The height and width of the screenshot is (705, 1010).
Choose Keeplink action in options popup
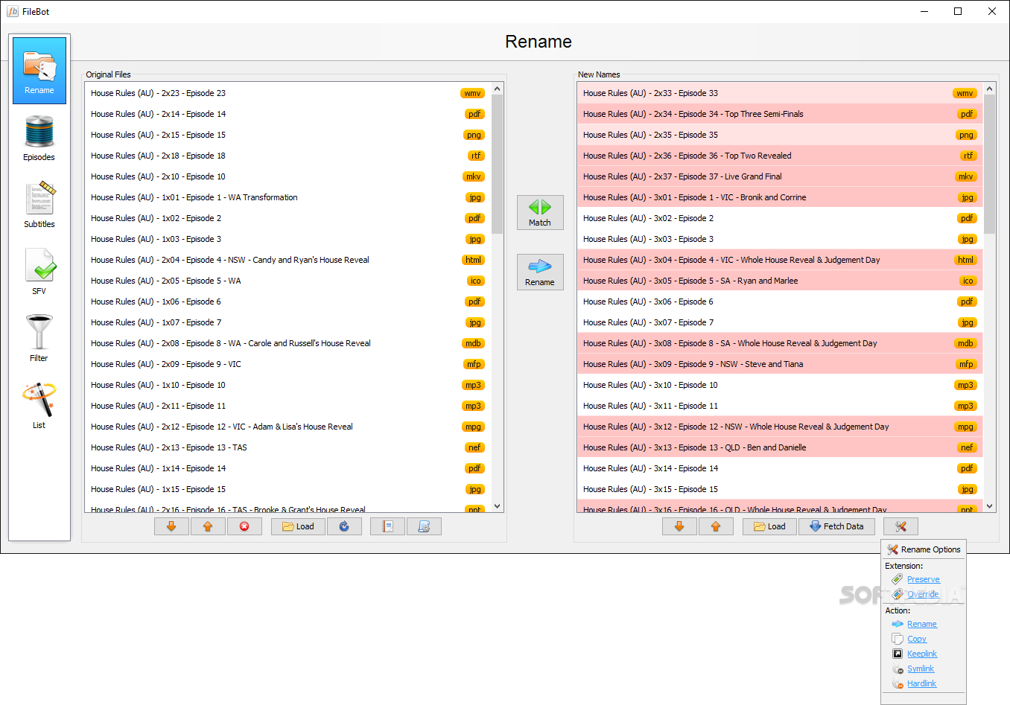pos(922,654)
